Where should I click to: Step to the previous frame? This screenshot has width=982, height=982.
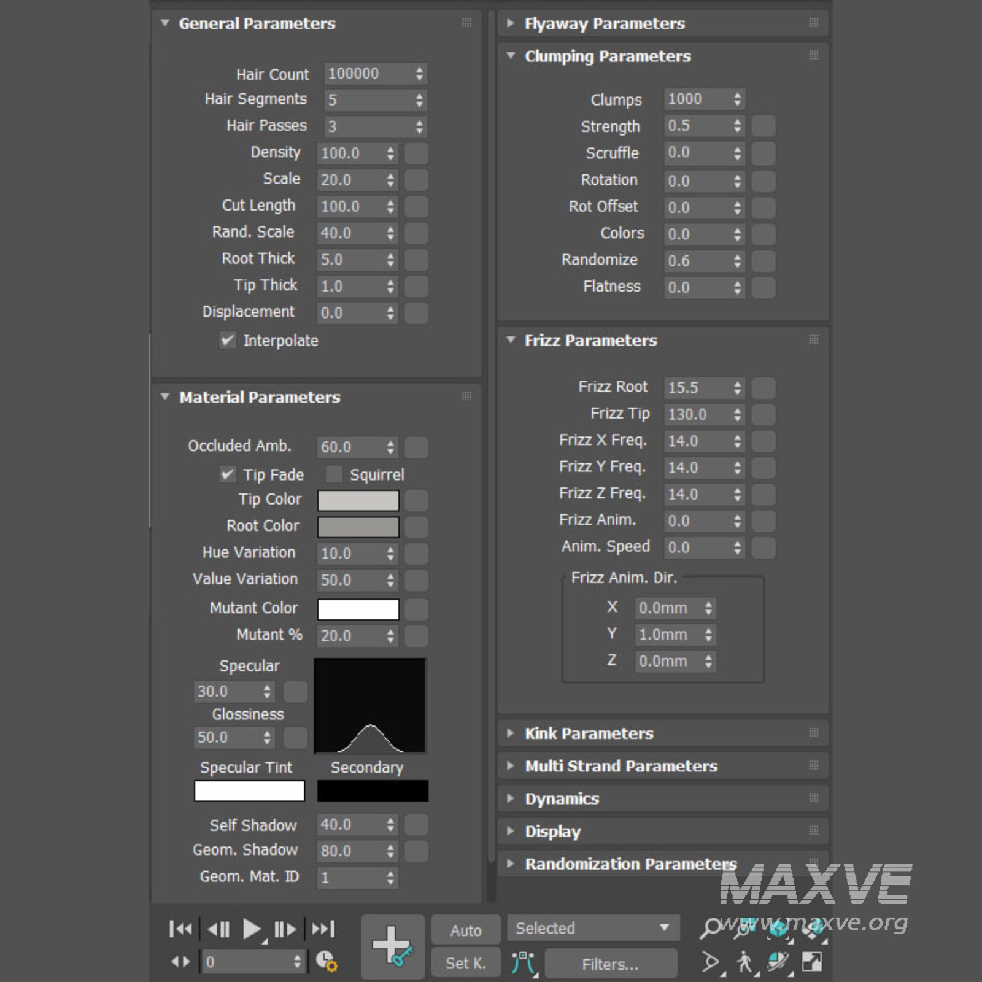pyautogui.click(x=218, y=929)
